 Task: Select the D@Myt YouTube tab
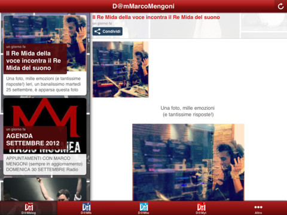(x=201, y=208)
